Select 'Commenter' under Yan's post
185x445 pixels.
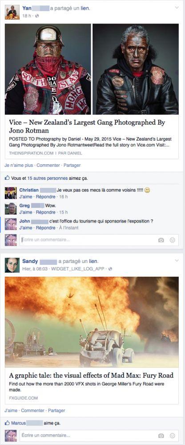(48, 165)
